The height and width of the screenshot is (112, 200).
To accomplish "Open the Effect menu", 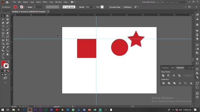I will coord(45,2).
